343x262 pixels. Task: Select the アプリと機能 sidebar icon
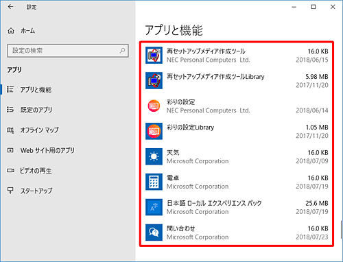(10, 89)
